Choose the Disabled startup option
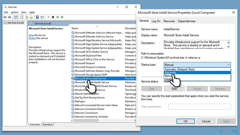Screen dimensions: 240x135 [x=197, y=79]
